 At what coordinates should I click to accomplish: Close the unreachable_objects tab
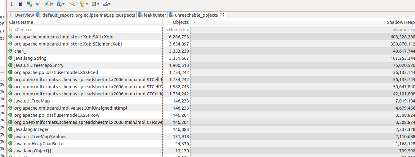coord(222,15)
